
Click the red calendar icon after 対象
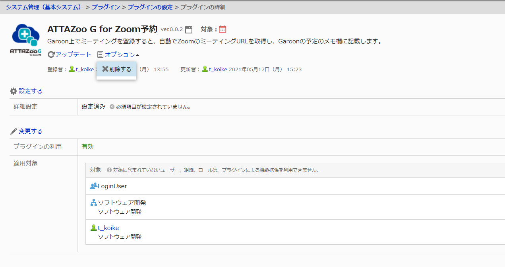coord(223,29)
